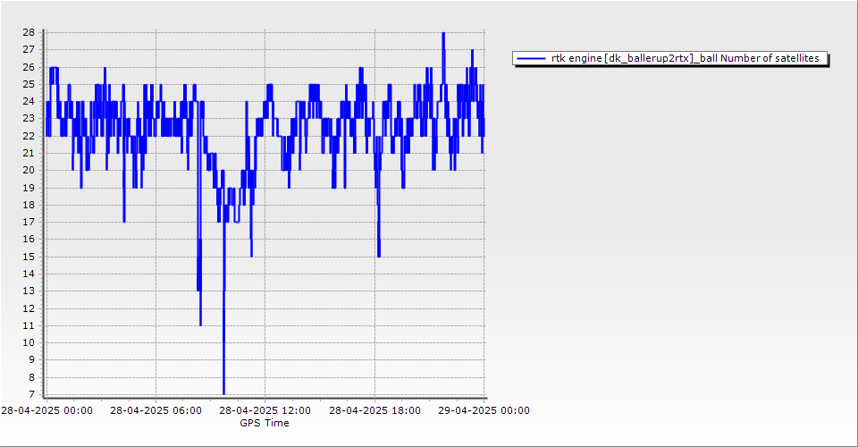Click x-axis label '28-04-2025 18:00'
This screenshot has height=447, width=858.
tap(374, 410)
